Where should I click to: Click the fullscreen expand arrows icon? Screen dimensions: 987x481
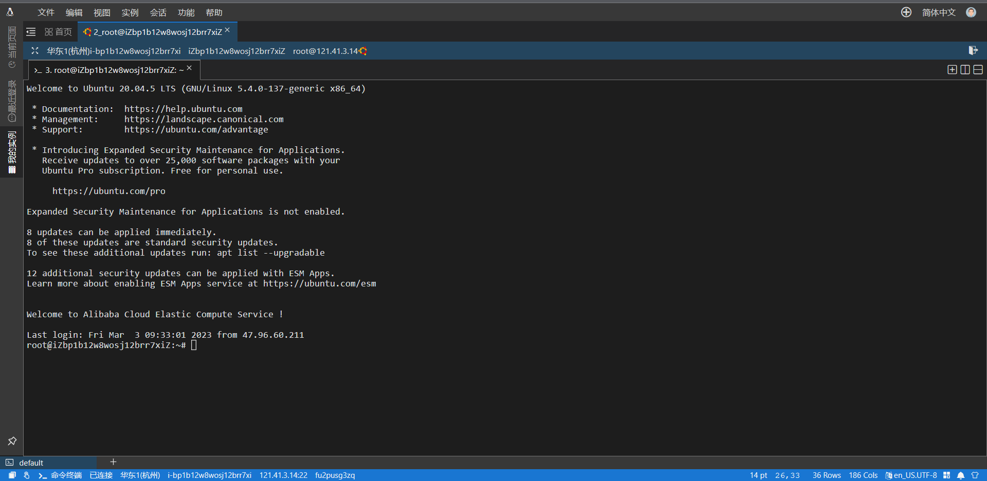tap(35, 50)
